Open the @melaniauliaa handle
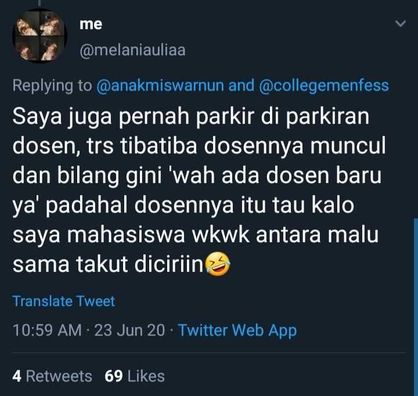Viewport: 418px width, 396px height. pyautogui.click(x=131, y=51)
